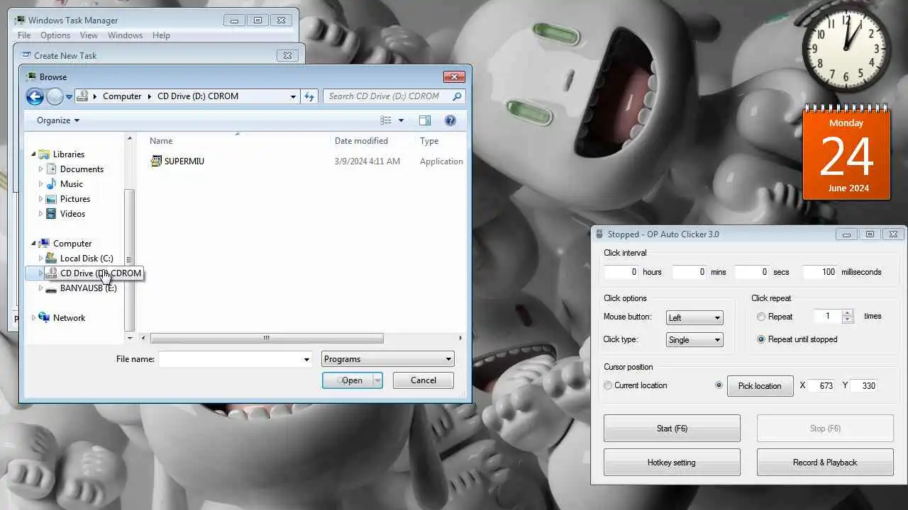
Task: Open the File name dropdown arrow
Action: point(306,359)
